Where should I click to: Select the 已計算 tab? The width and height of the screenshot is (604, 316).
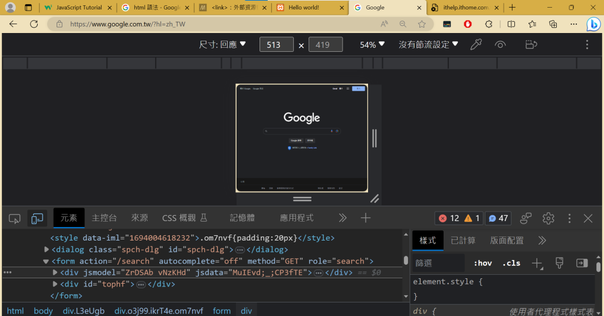pos(463,241)
